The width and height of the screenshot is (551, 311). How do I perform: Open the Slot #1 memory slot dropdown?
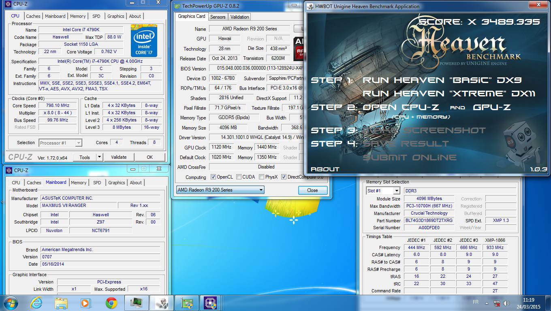click(383, 191)
